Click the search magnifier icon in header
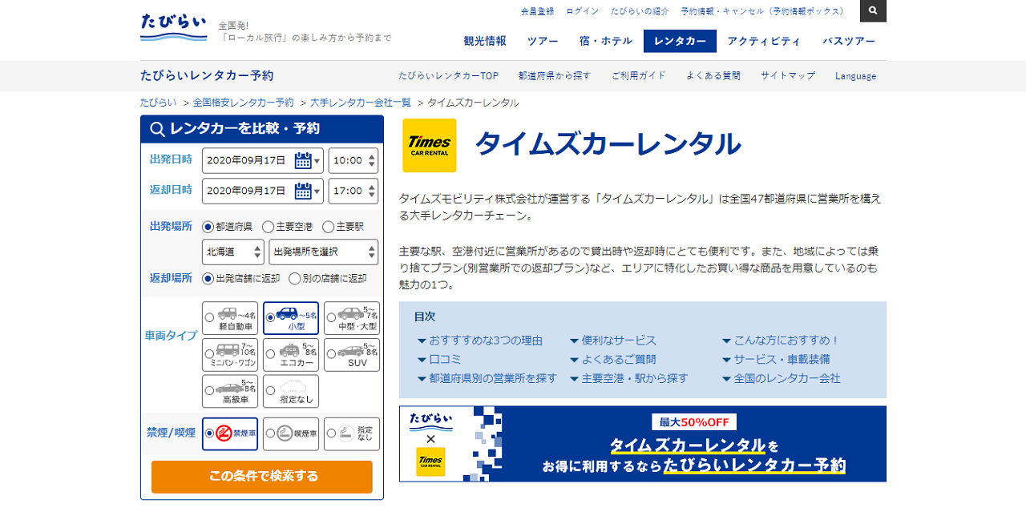This screenshot has width=1026, height=520. point(873,11)
